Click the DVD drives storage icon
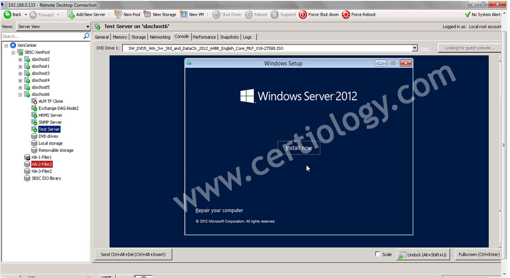Screen dimensions: 510x278 pos(34,136)
